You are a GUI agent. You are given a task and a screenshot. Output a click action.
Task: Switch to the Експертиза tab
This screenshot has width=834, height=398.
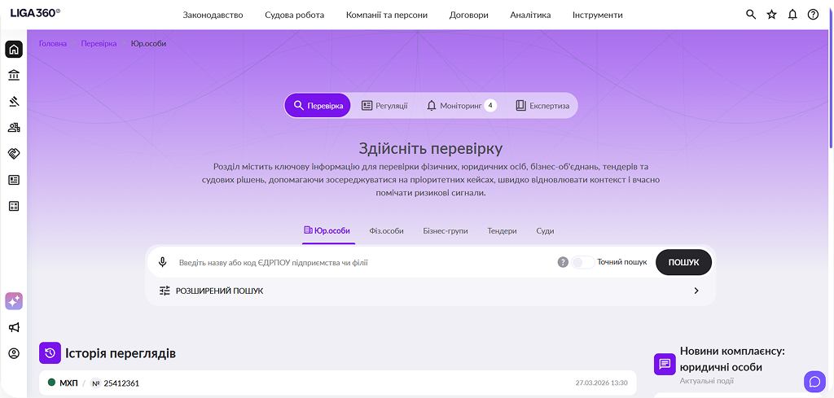point(542,106)
